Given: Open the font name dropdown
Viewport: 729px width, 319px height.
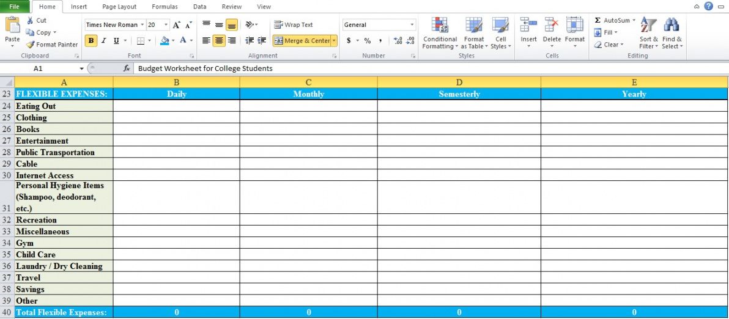Looking at the screenshot, I should [142, 25].
